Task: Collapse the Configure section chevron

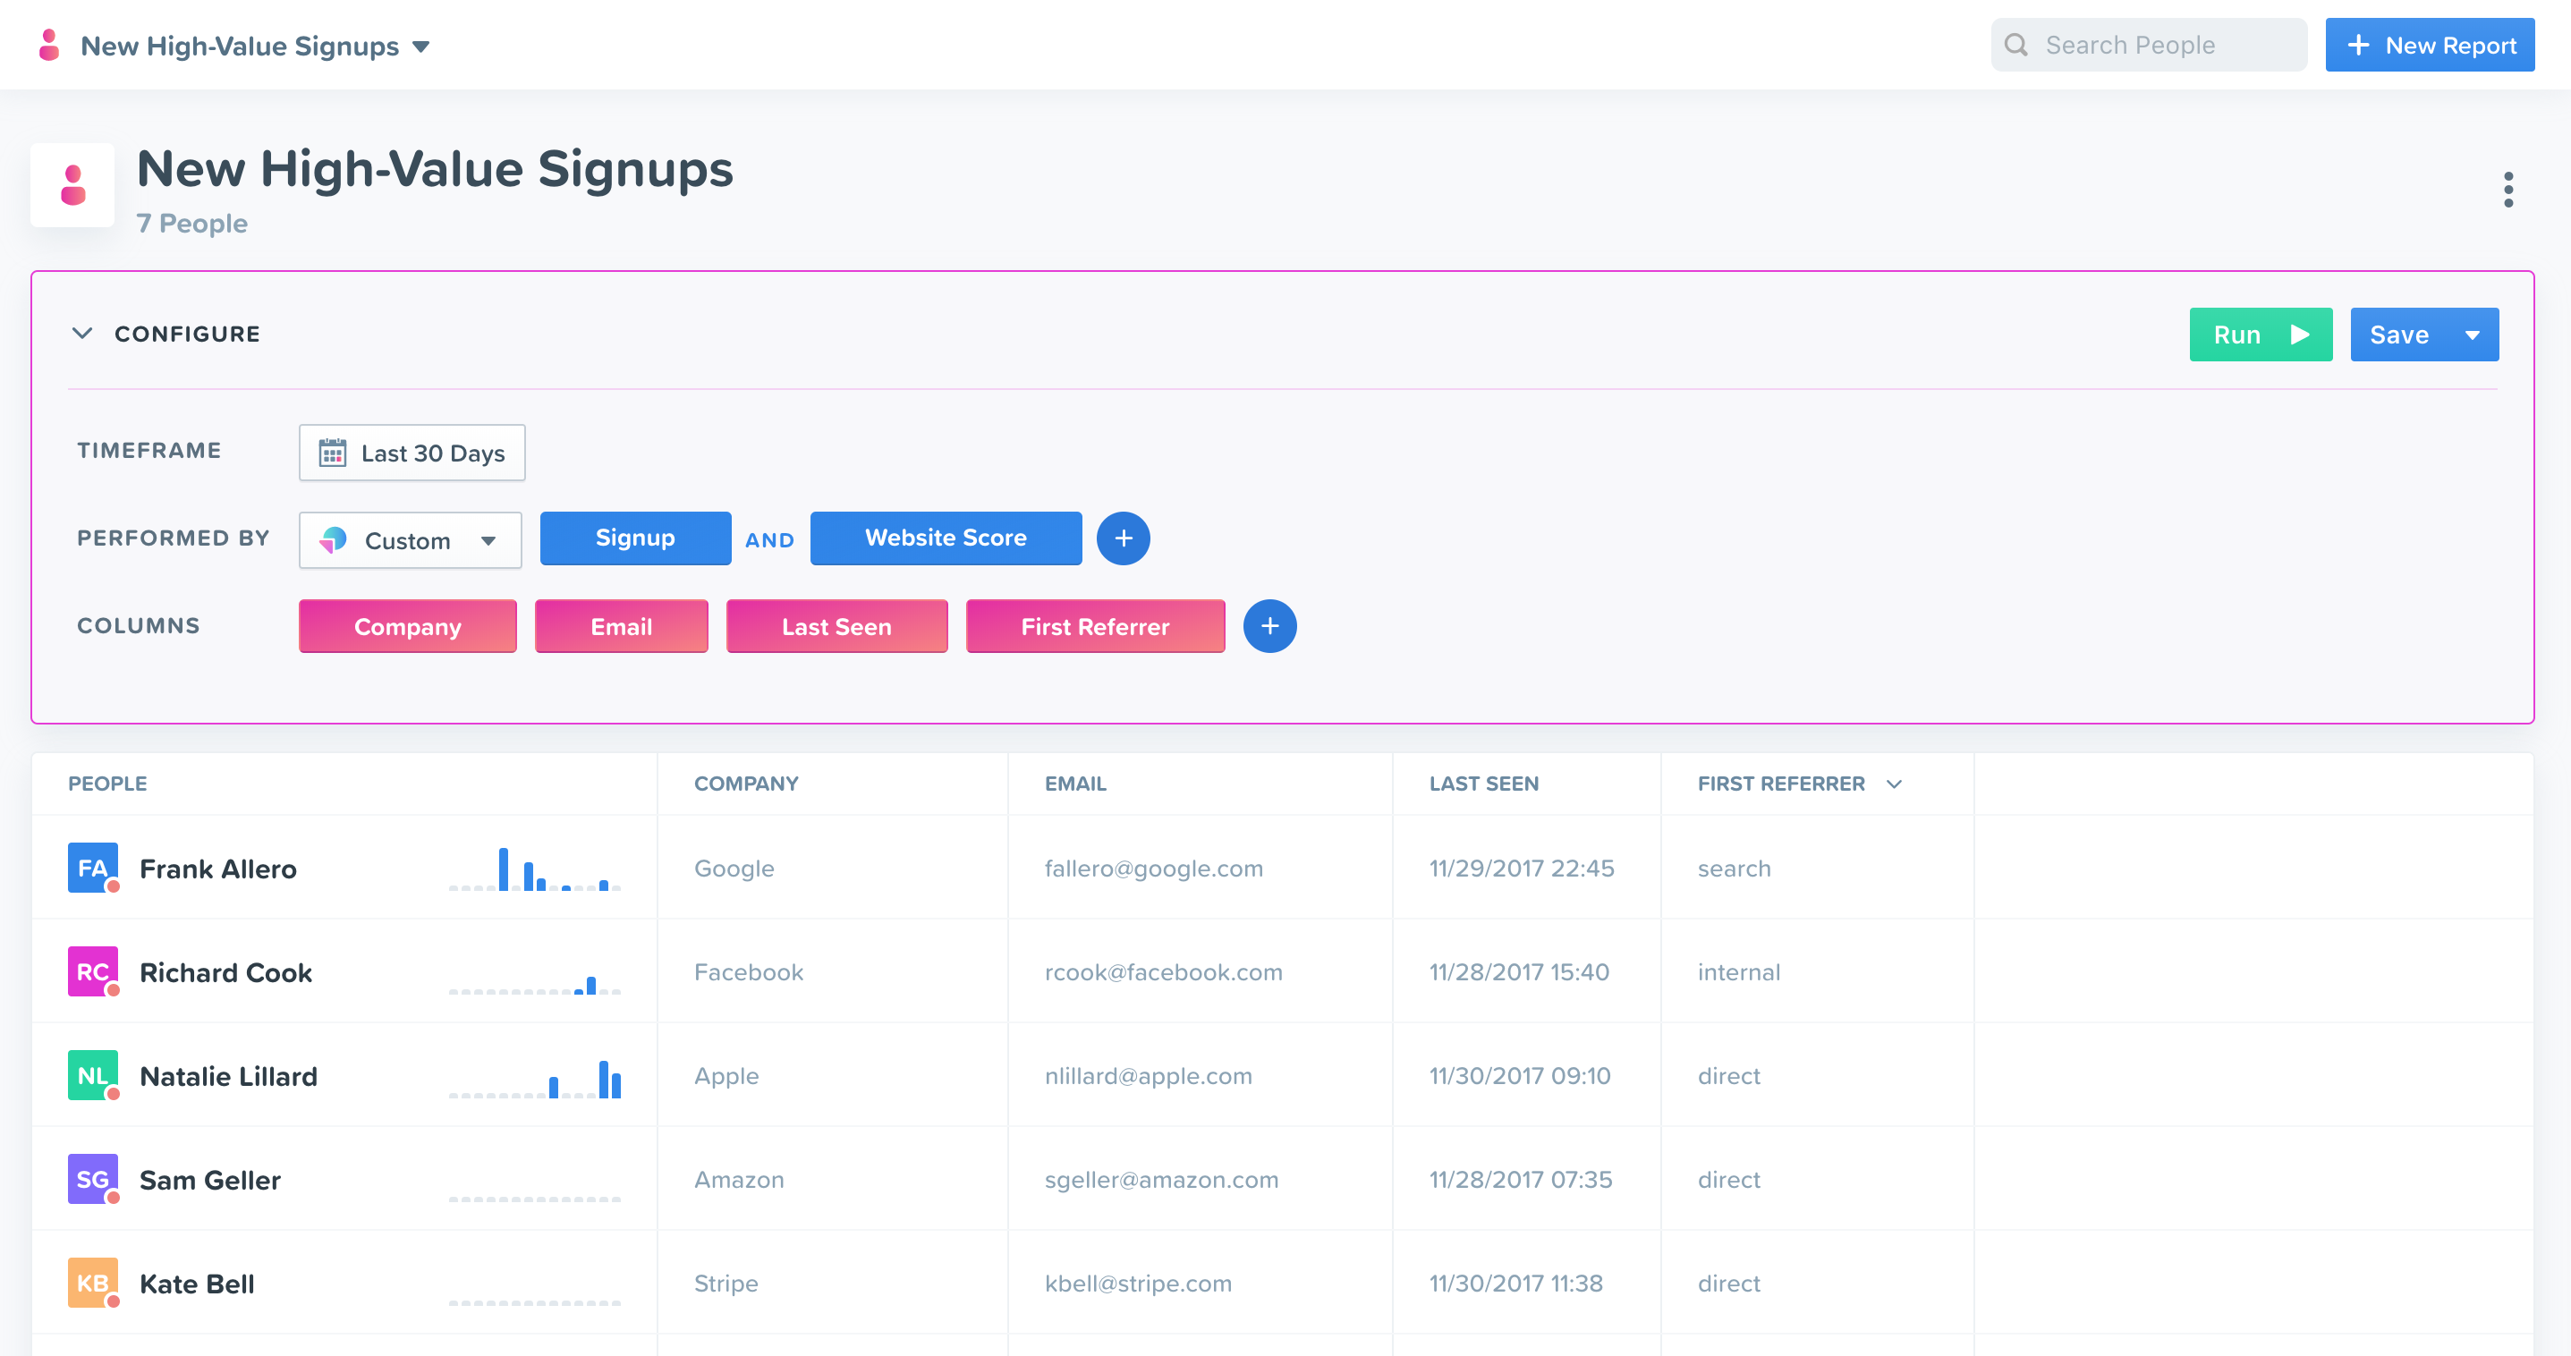Action: pos(83,334)
